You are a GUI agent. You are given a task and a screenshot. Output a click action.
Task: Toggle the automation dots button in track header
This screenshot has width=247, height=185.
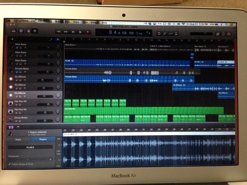coord(51,39)
